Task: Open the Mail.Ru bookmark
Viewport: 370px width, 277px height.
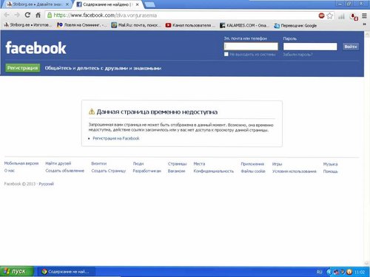Action: coord(136,25)
